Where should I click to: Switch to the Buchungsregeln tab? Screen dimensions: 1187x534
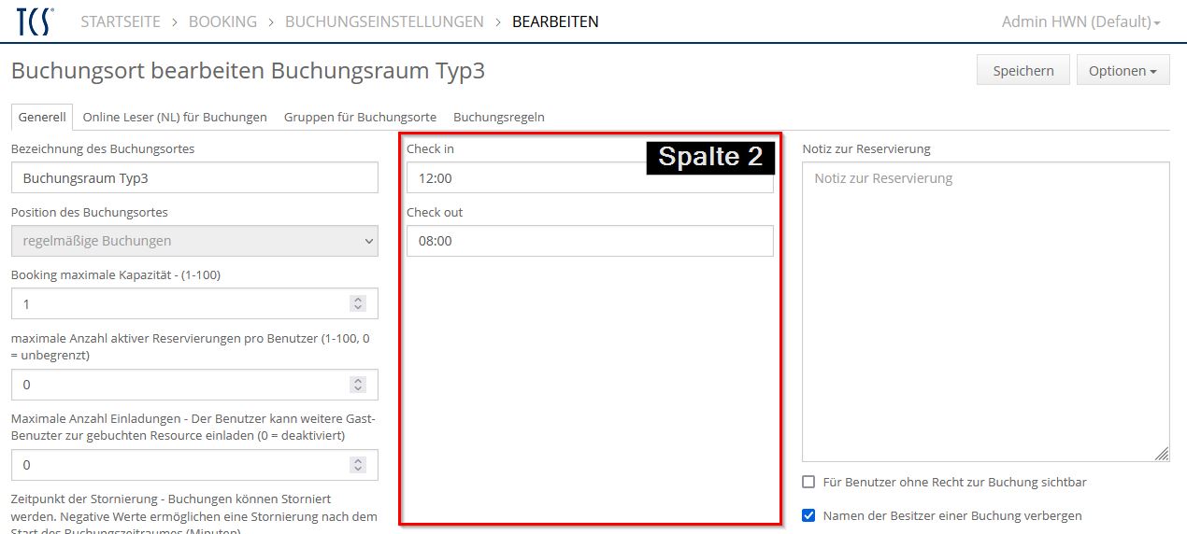tap(498, 117)
